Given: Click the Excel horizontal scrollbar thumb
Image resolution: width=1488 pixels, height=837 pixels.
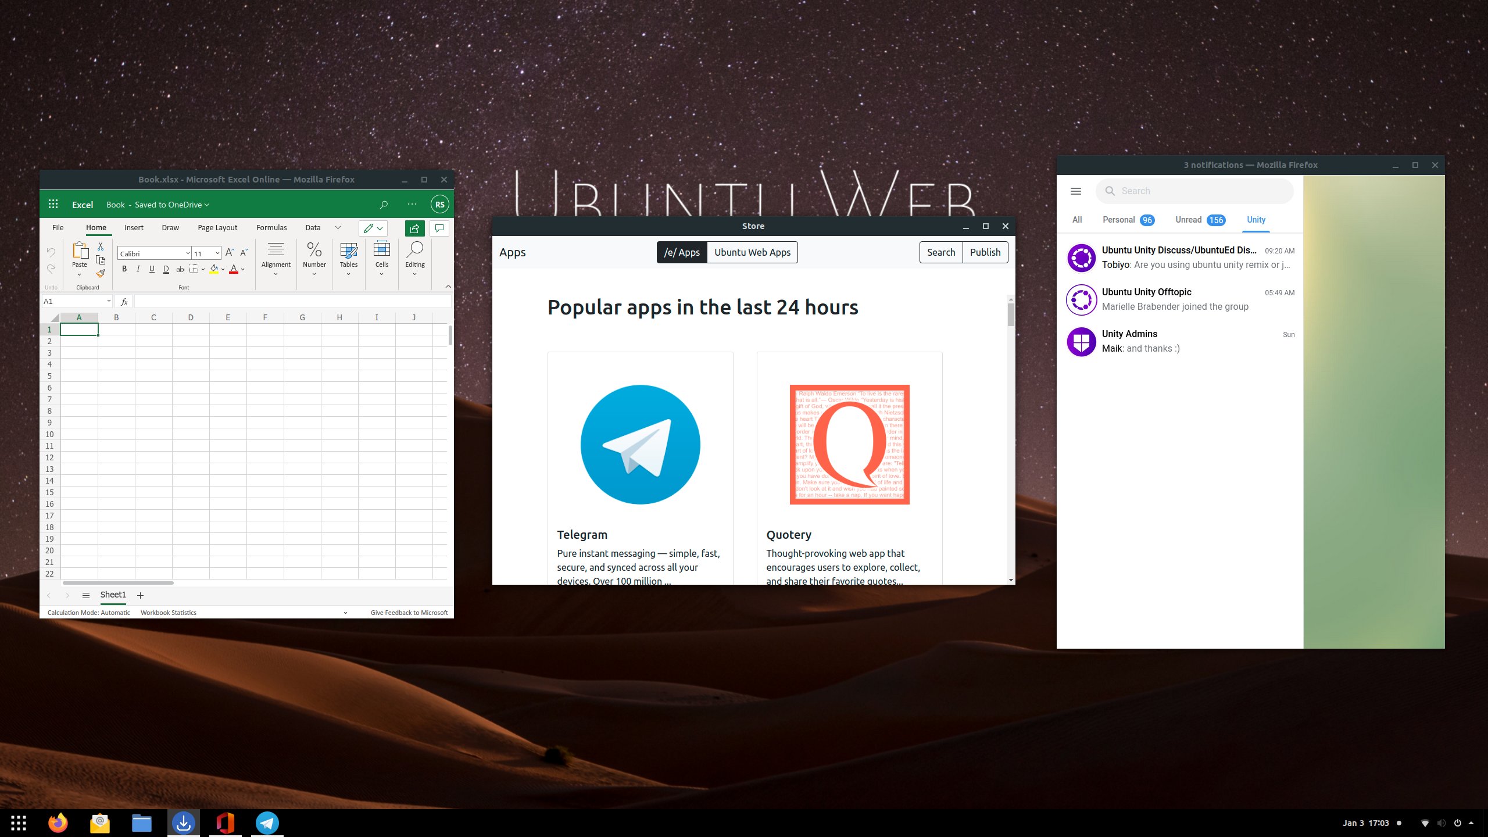Looking at the screenshot, I should click(118, 583).
